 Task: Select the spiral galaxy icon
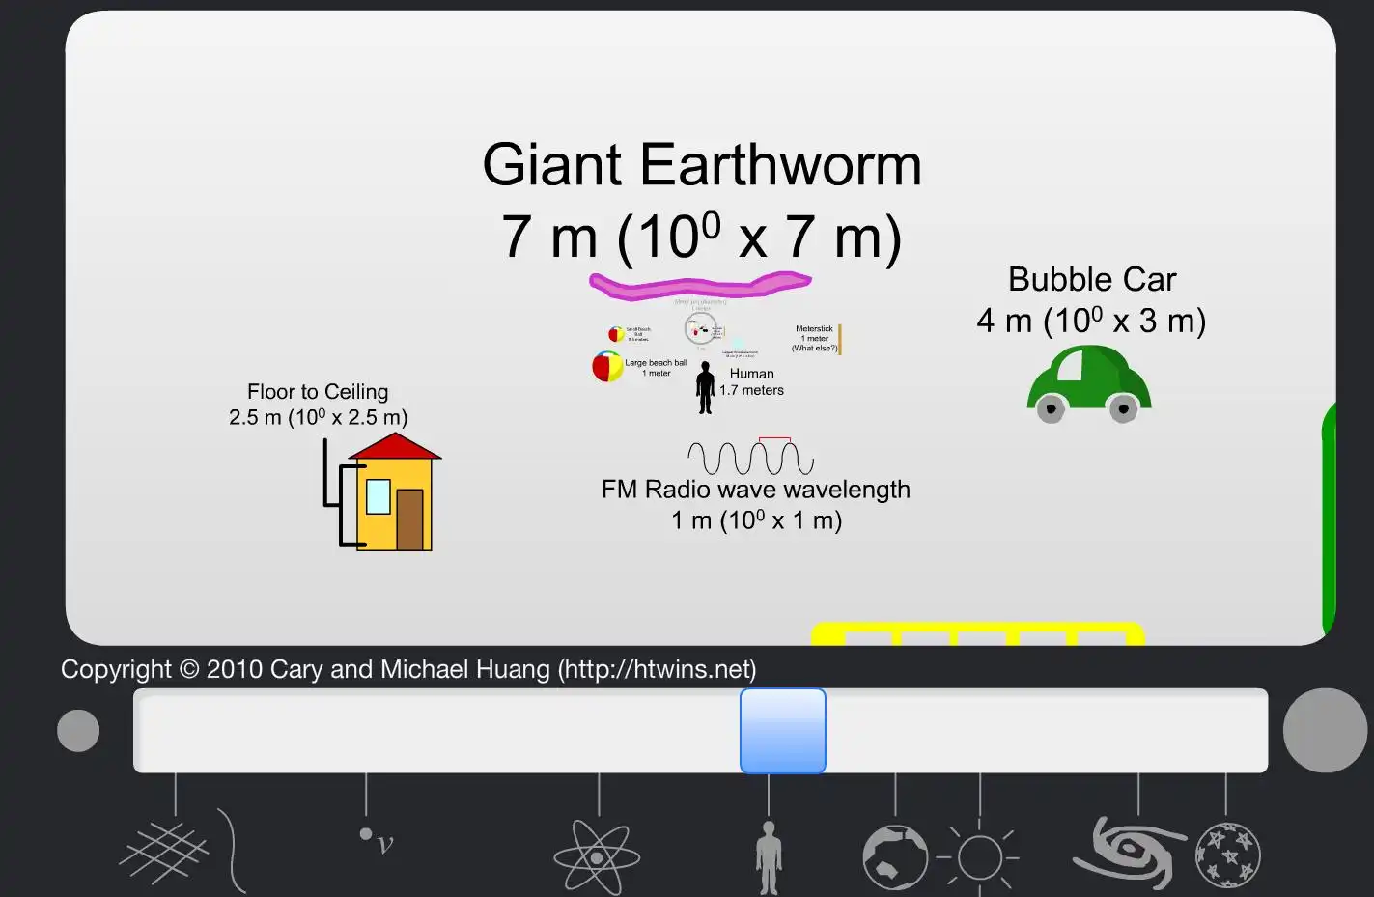(x=1130, y=853)
